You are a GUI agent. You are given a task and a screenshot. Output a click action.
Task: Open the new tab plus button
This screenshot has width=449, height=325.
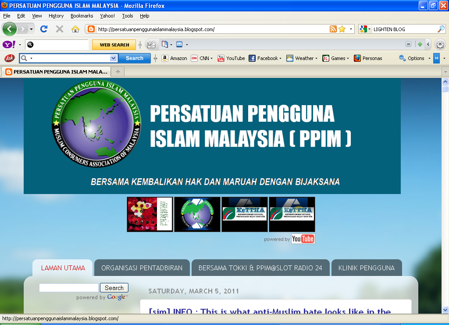point(118,71)
